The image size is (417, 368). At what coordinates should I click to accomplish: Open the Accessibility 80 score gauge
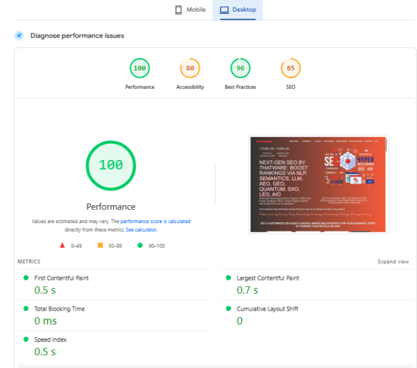190,68
